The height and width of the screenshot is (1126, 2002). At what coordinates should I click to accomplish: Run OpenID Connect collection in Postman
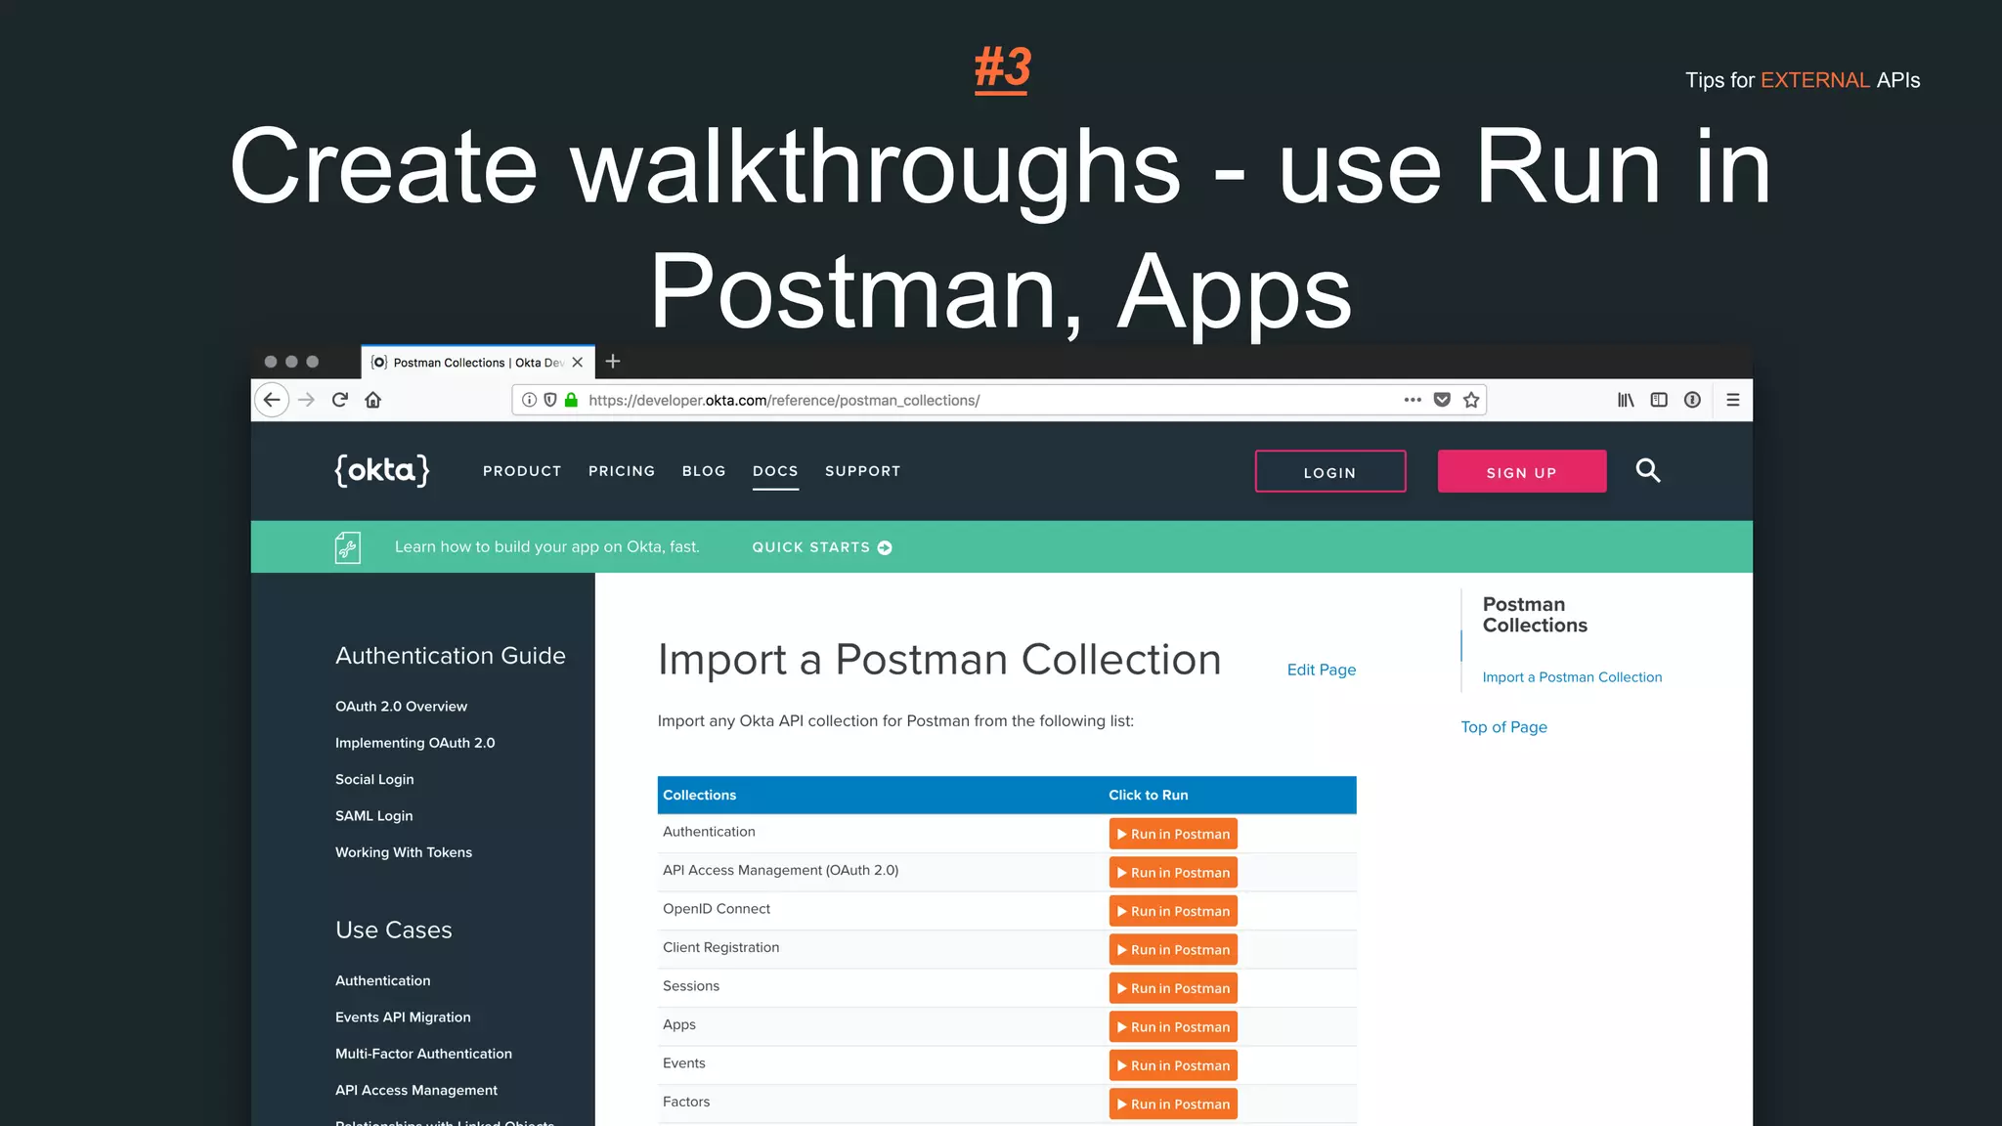(x=1173, y=911)
